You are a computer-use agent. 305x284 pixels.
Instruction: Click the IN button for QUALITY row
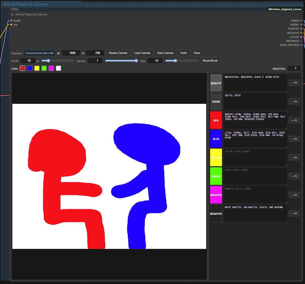click(294, 83)
